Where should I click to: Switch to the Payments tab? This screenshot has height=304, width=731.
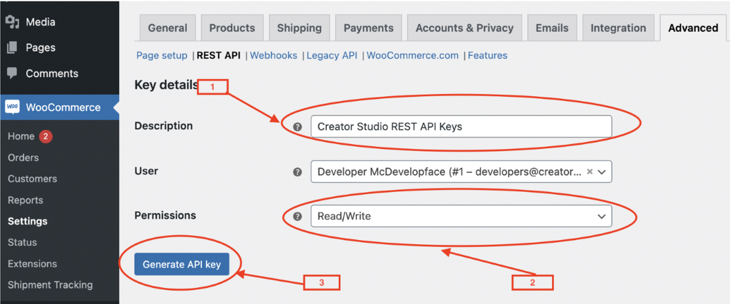point(369,28)
